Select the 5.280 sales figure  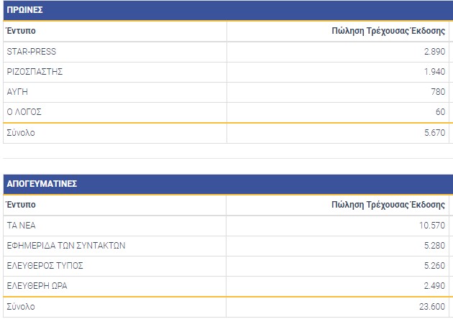coord(434,245)
